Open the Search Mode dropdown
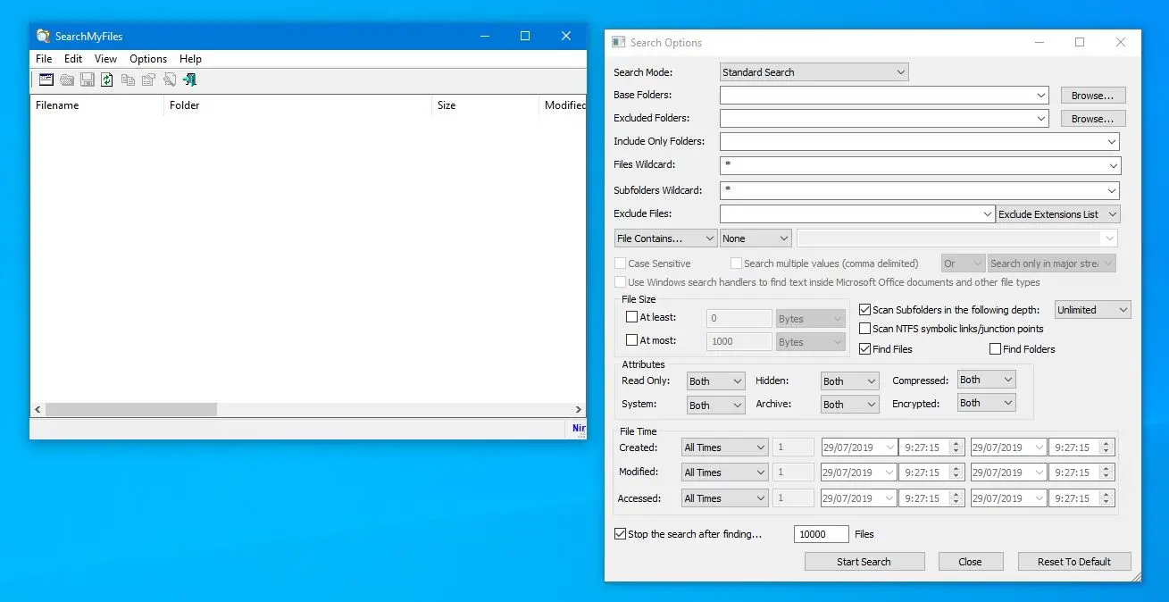Image resolution: width=1169 pixels, height=602 pixels. [814, 72]
